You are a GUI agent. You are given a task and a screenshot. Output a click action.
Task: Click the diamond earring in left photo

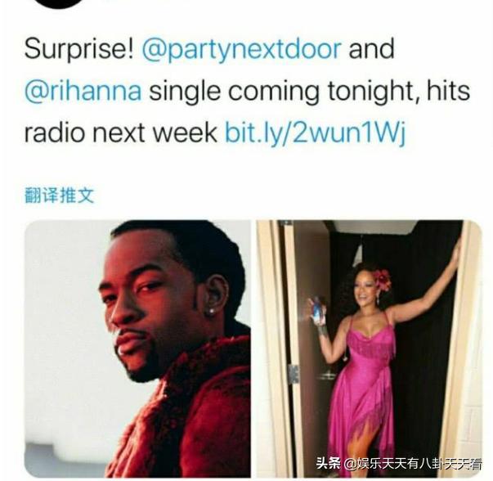tap(212, 310)
